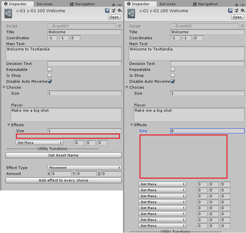Click the Unity asset icon in the right Inspector
Image resolution: width=246 pixels, height=233 pixels.
click(x=131, y=14)
